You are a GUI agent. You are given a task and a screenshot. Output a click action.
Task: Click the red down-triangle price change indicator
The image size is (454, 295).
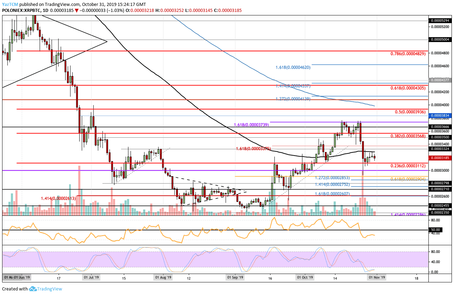[77, 11]
